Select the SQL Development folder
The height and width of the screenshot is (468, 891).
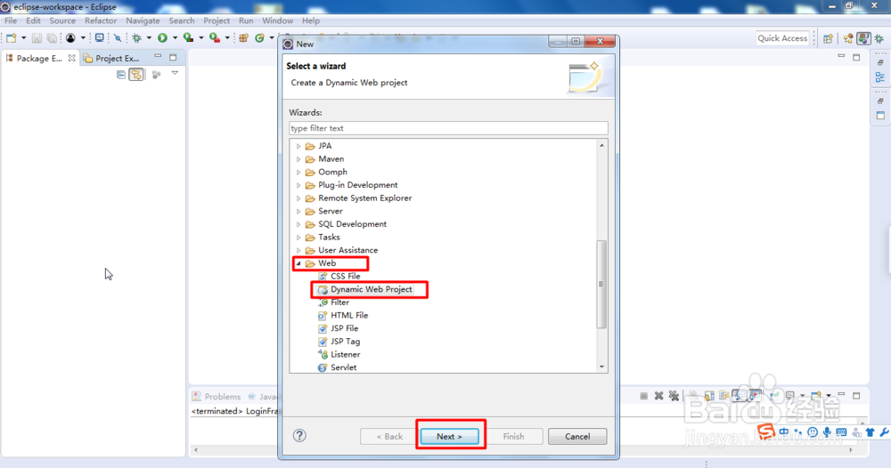click(x=352, y=224)
